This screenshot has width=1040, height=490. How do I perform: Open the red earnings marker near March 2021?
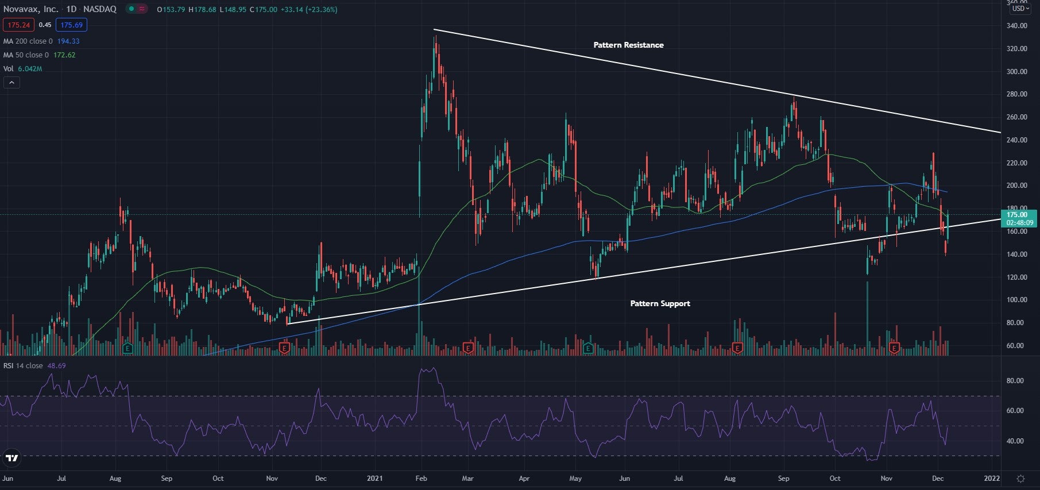(468, 348)
